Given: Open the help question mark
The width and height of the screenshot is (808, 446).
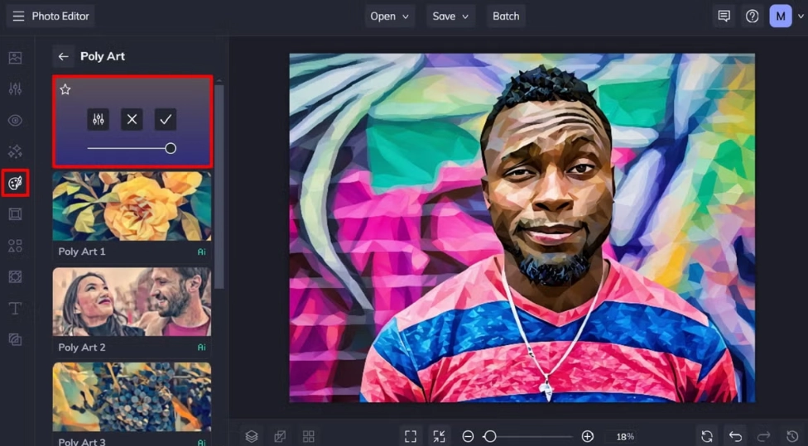Looking at the screenshot, I should click(752, 16).
